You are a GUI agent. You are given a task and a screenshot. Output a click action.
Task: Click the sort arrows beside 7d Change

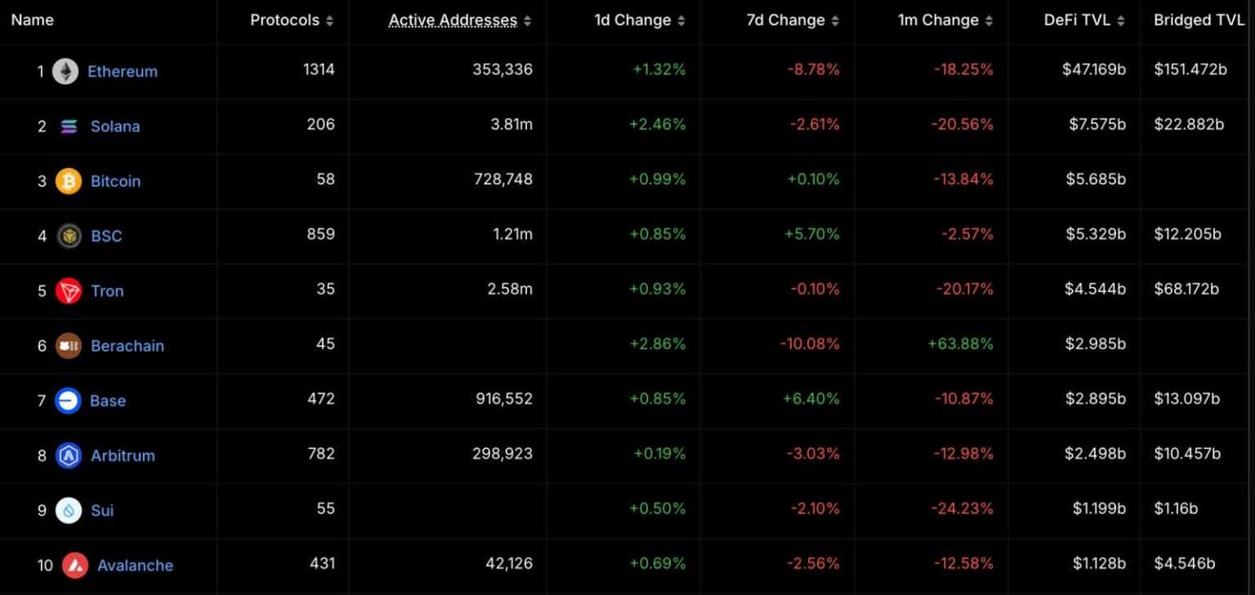(x=834, y=20)
